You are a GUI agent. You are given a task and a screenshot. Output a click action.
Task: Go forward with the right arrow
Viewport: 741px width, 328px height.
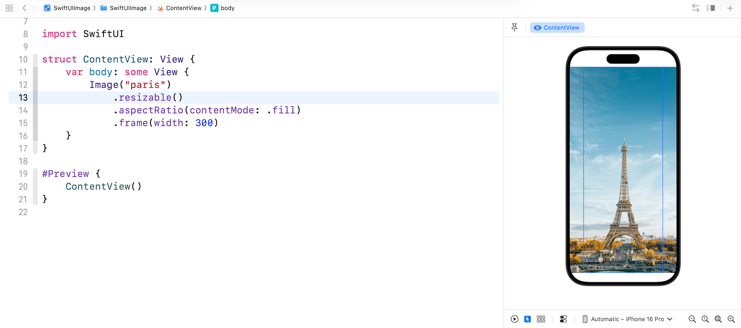[34, 8]
